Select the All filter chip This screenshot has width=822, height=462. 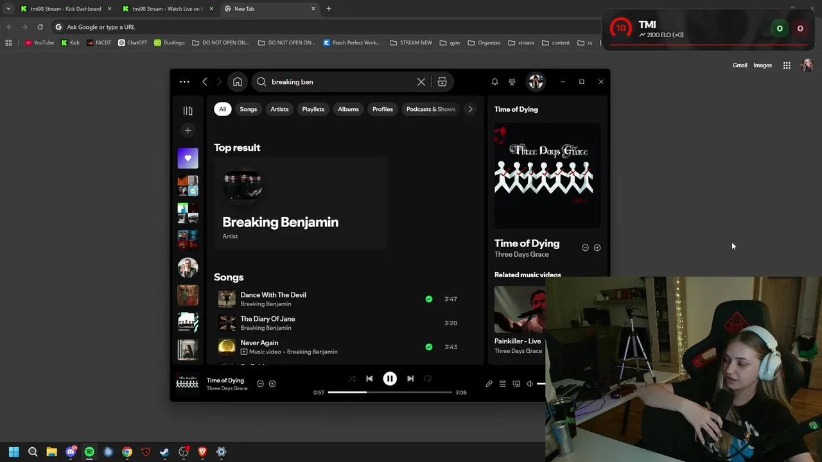point(222,109)
